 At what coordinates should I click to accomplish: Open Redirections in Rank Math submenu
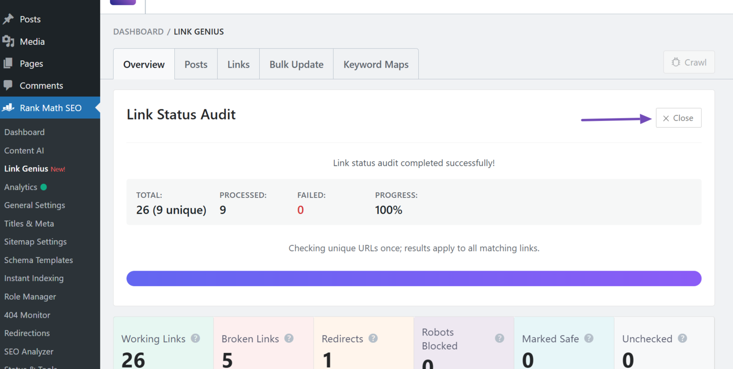coord(27,333)
